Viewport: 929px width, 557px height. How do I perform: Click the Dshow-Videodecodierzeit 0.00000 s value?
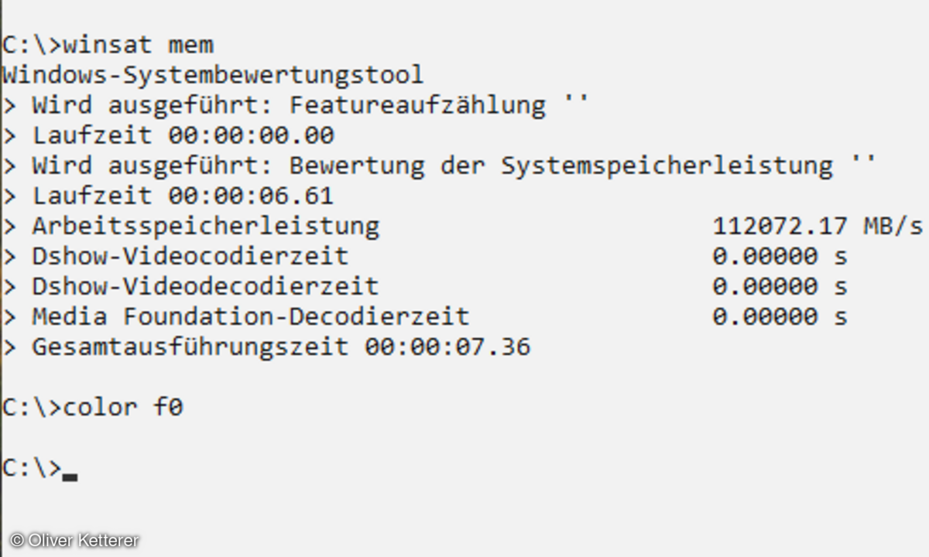pos(780,286)
